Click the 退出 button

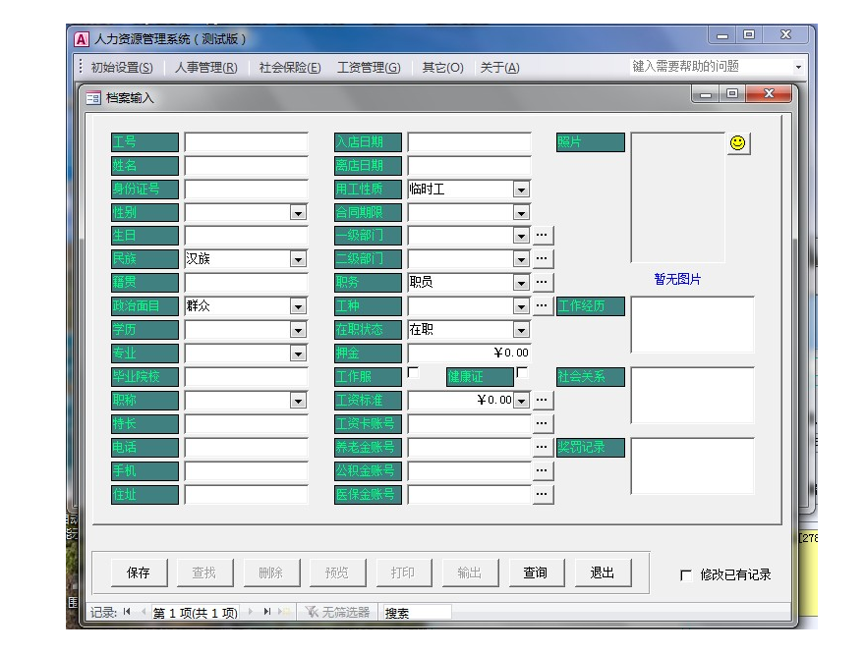tap(602, 573)
